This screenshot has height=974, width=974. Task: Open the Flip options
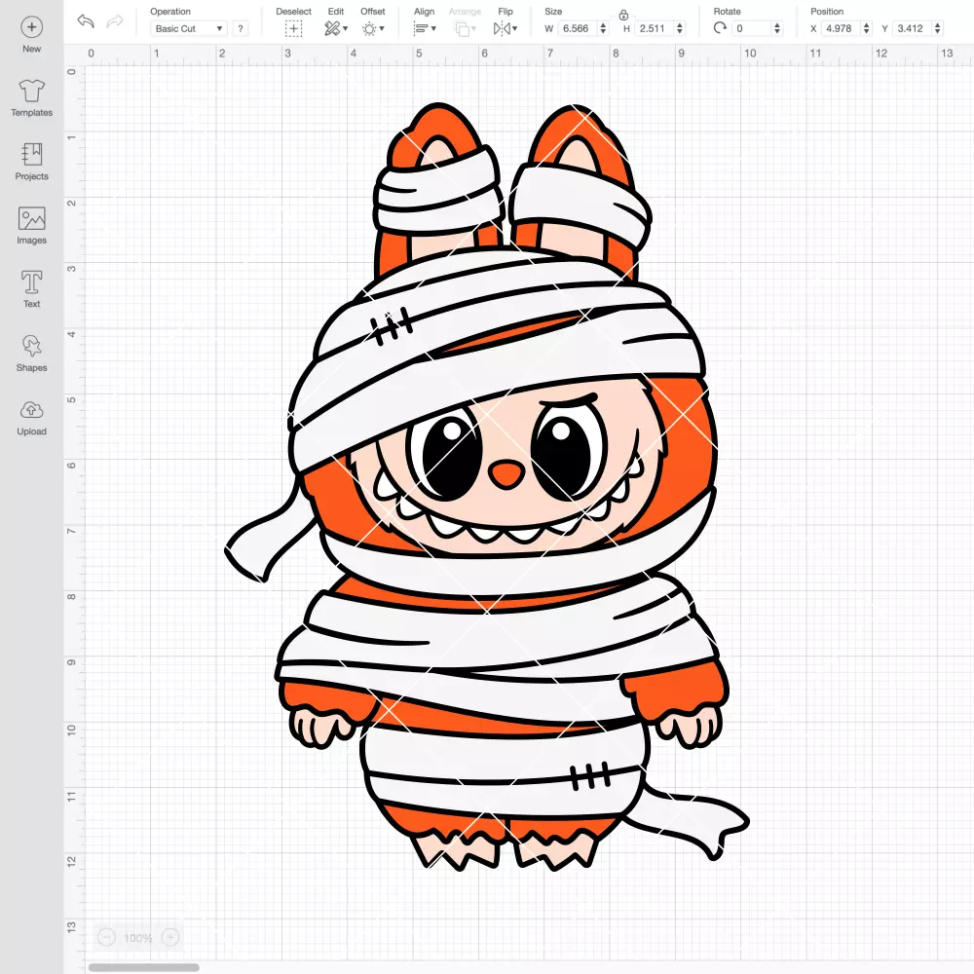click(506, 28)
